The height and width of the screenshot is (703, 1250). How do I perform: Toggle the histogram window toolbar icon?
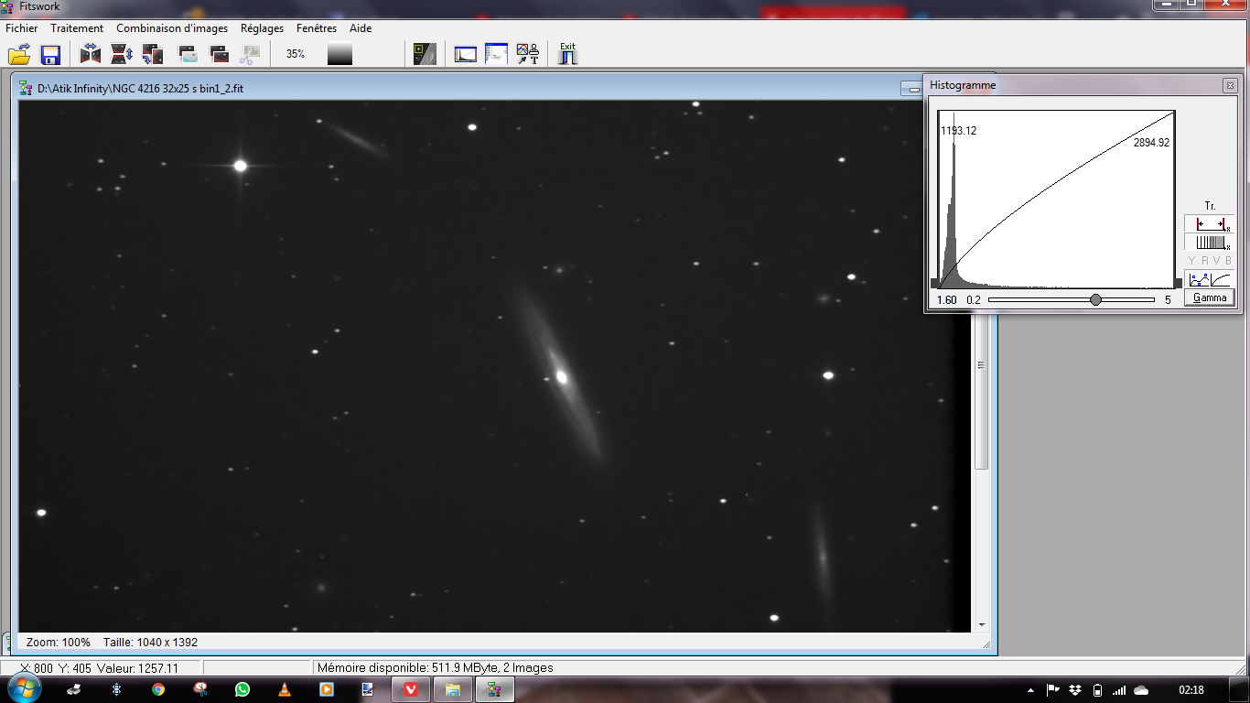click(x=466, y=54)
